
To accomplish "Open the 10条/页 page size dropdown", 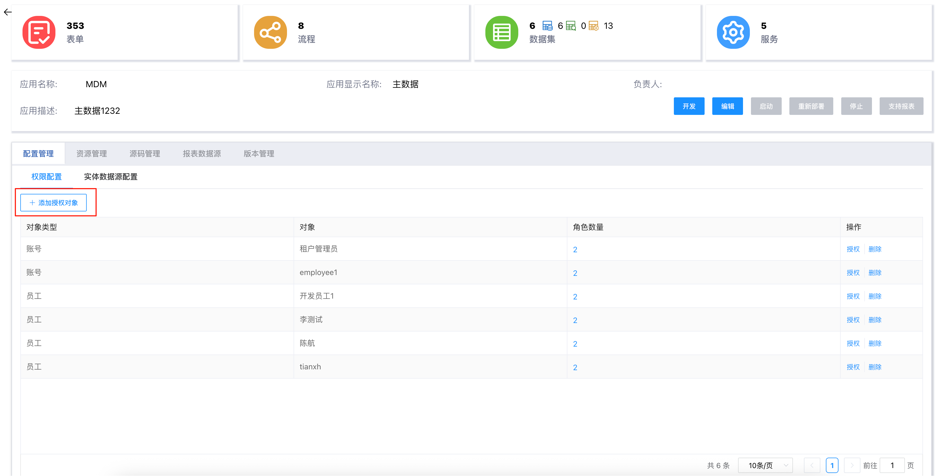I will click(x=765, y=465).
